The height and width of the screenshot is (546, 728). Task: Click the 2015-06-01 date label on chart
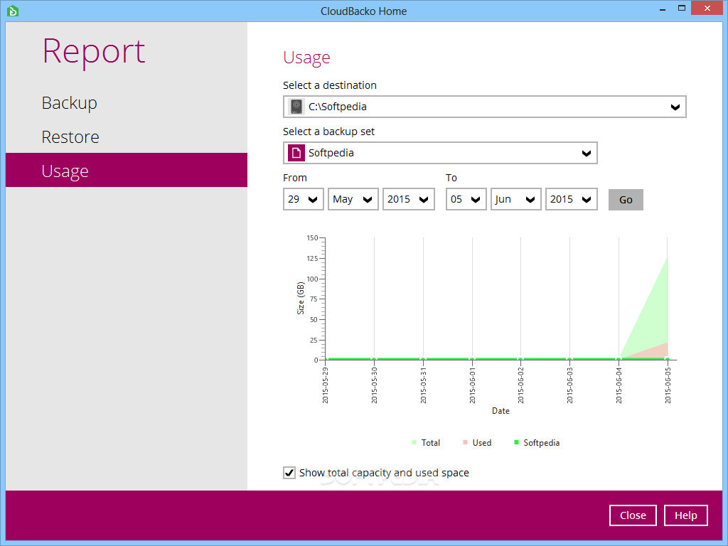[x=473, y=385]
